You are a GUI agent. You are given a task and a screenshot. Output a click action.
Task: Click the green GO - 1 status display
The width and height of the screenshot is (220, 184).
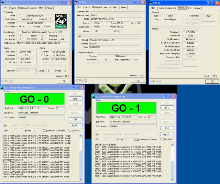tap(126, 108)
